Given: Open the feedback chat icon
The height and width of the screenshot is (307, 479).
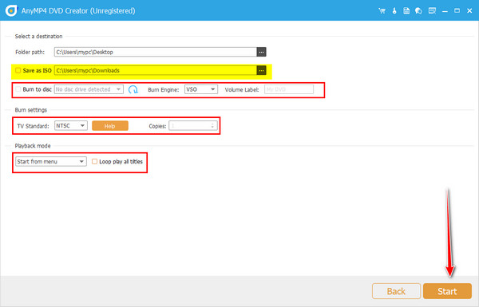Looking at the screenshot, I should click(418, 11).
